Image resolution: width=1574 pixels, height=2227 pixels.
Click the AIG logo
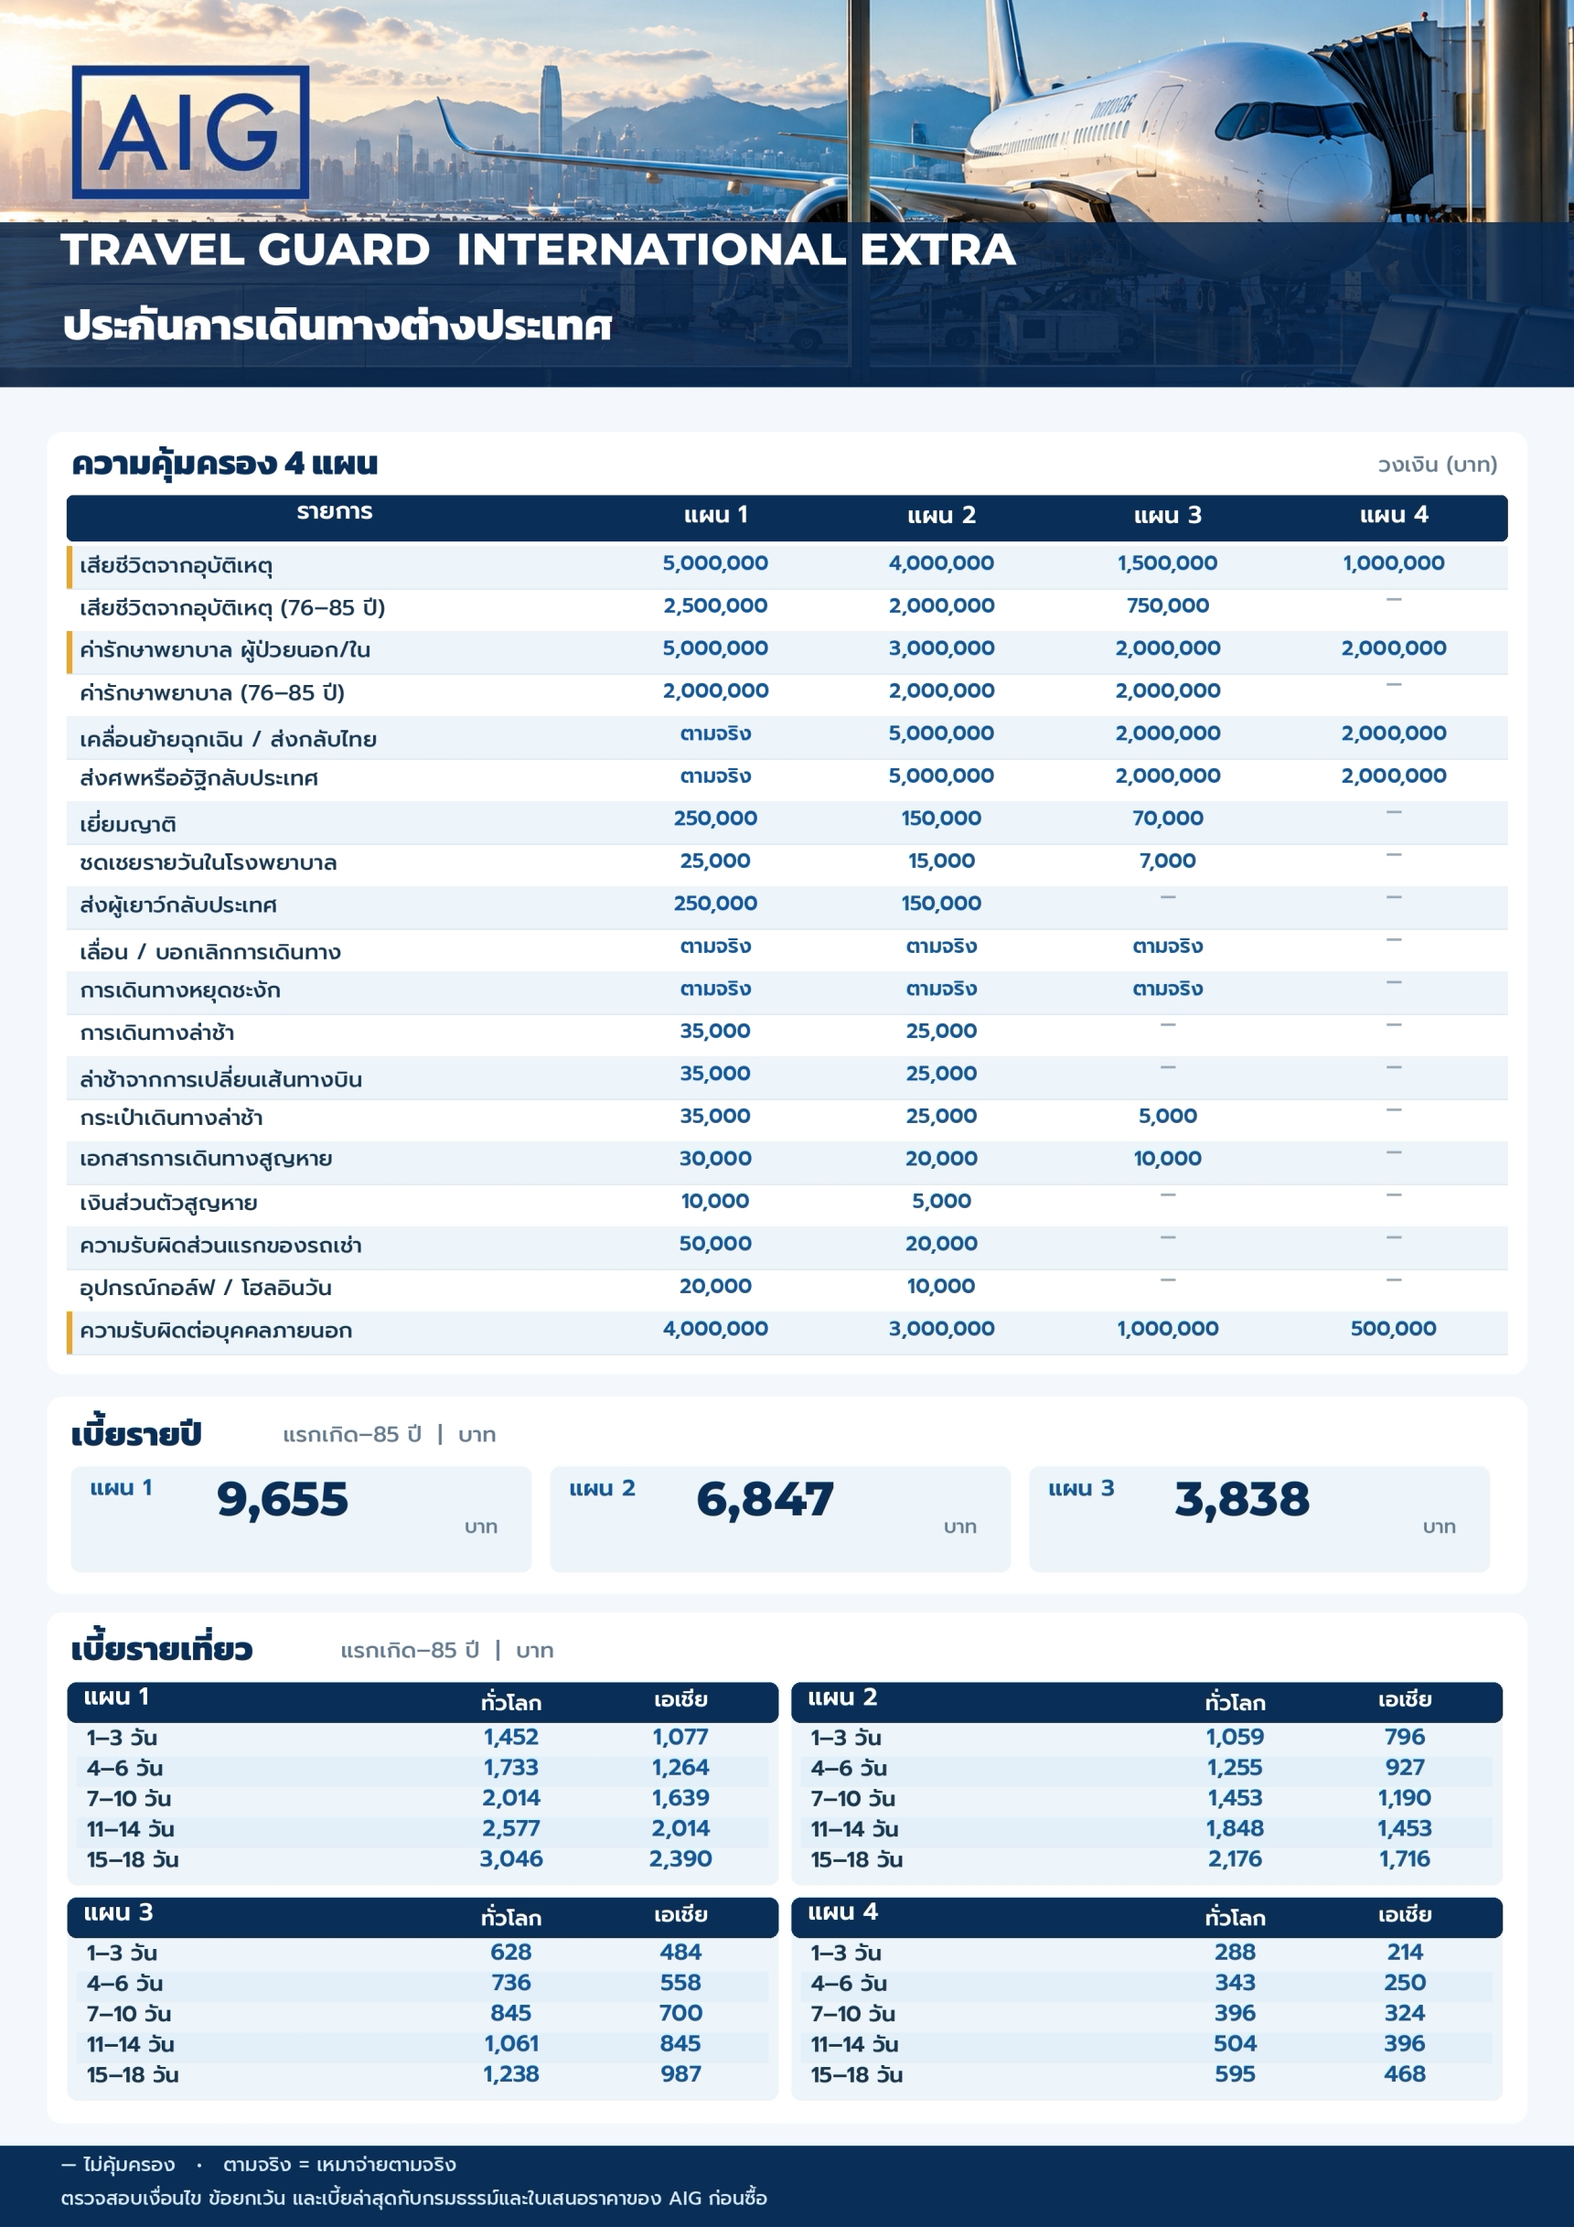click(191, 132)
